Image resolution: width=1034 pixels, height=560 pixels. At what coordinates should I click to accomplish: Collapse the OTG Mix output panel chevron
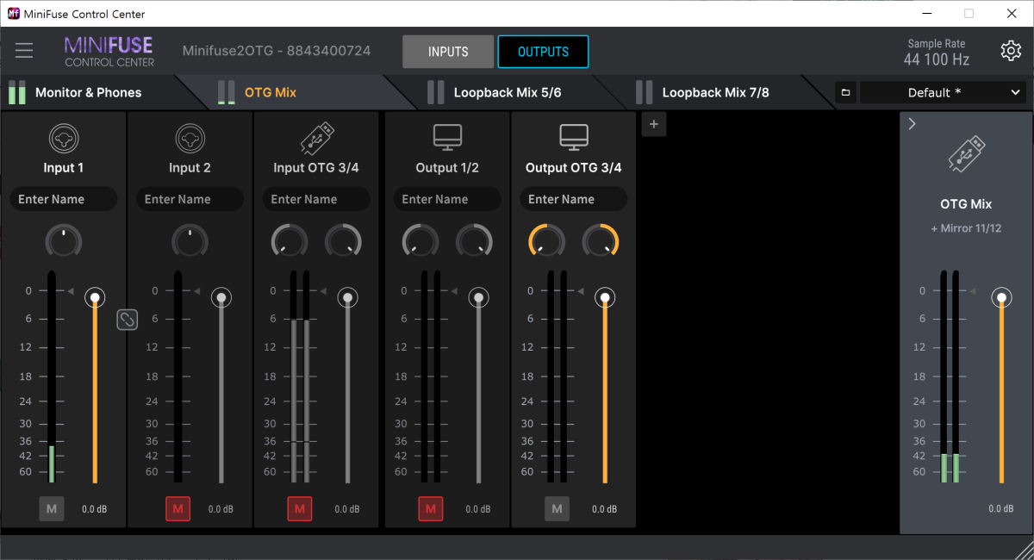pyautogui.click(x=913, y=124)
